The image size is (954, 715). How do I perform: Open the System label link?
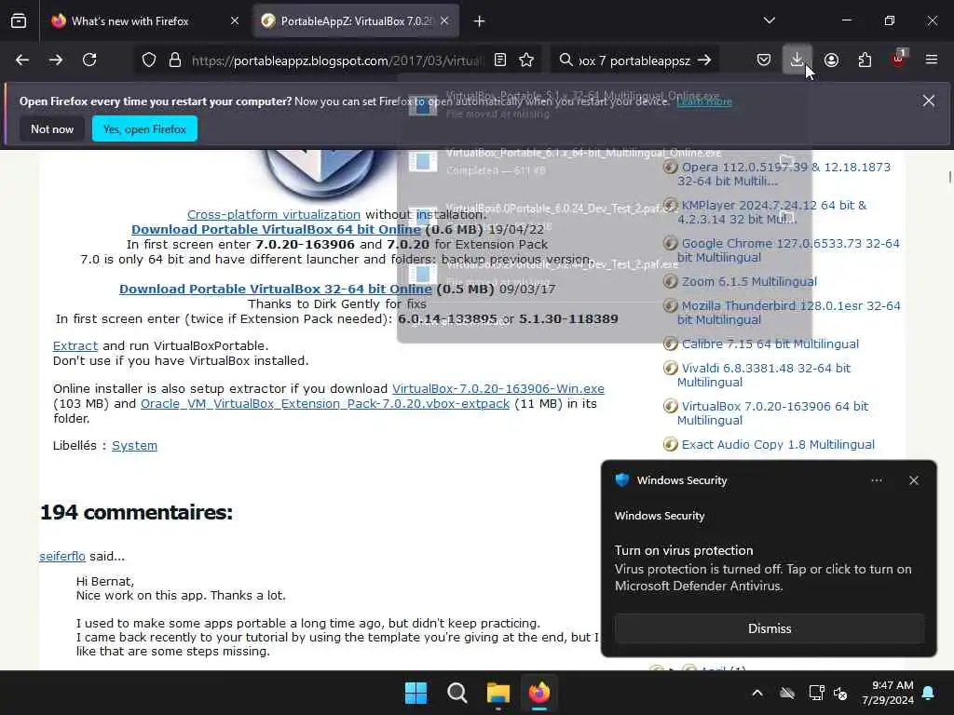click(x=134, y=446)
